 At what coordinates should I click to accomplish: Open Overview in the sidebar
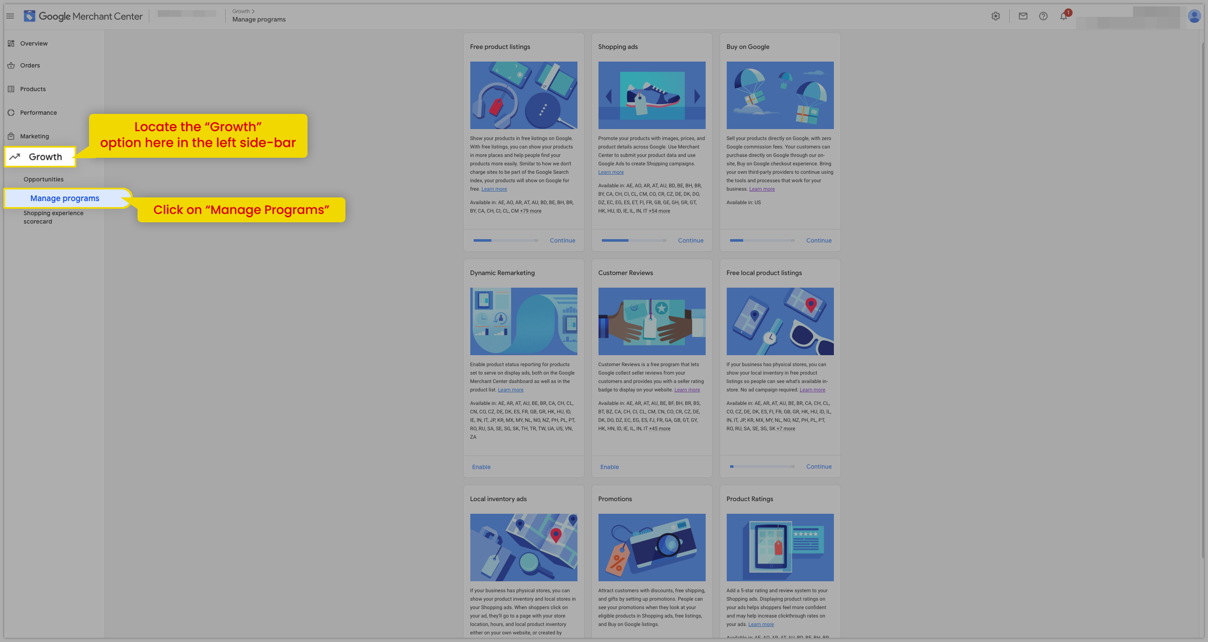[x=34, y=43]
